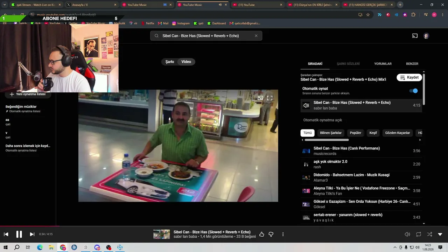Image resolution: width=448 pixels, height=252 pixels.
Task: Play Aleyna Tilki - Ya Bu İşler Ne
Action: pos(361,191)
